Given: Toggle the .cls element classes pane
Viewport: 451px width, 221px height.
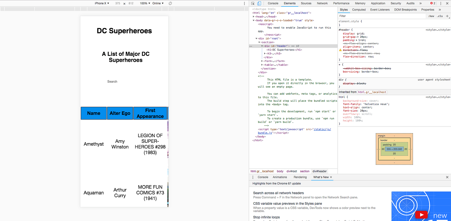Looking at the screenshot, I should (440, 16).
